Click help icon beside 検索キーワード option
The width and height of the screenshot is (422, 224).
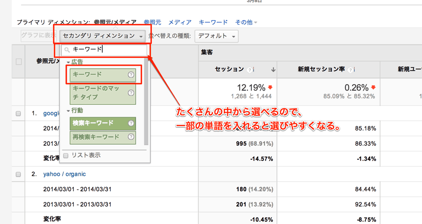point(131,123)
